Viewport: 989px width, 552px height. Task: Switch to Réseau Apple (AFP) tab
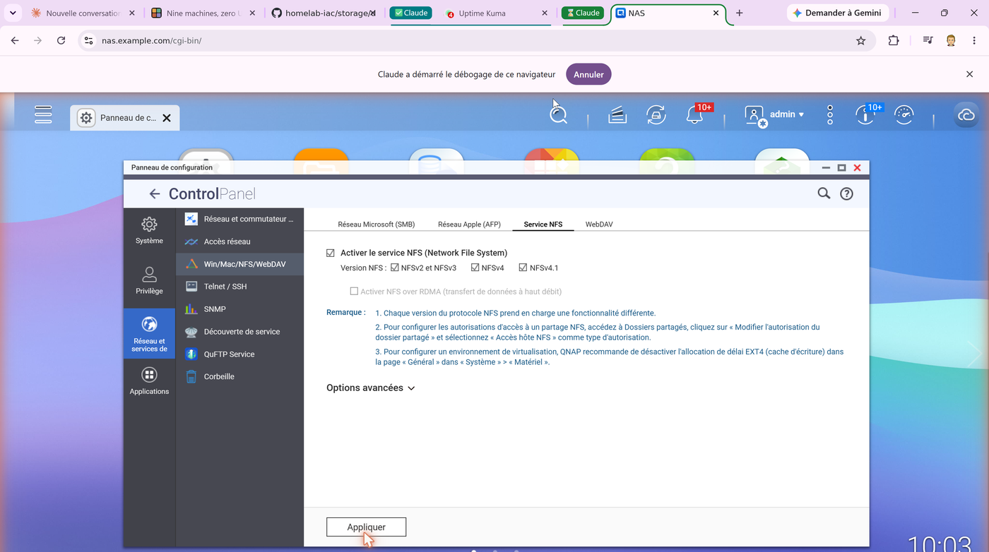(x=469, y=224)
